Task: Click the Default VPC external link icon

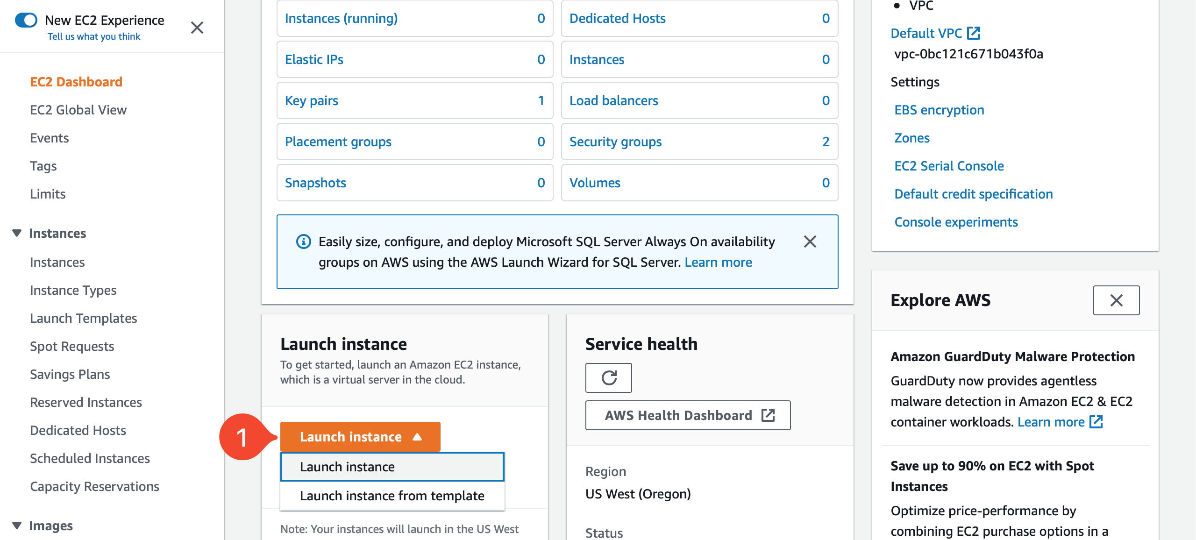Action: (974, 33)
